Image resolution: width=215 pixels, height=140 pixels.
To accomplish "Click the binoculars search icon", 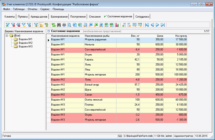I will point(59,25).
